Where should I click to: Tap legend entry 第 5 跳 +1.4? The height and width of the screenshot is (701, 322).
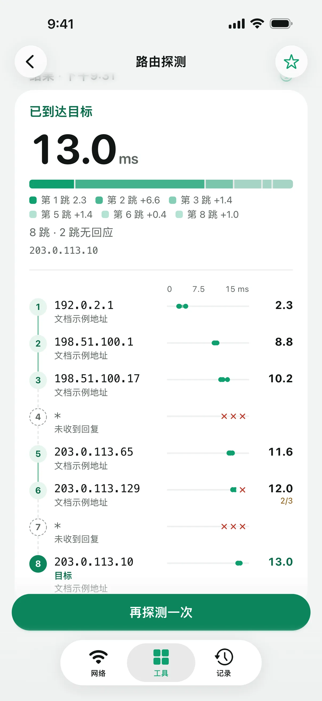click(x=61, y=215)
